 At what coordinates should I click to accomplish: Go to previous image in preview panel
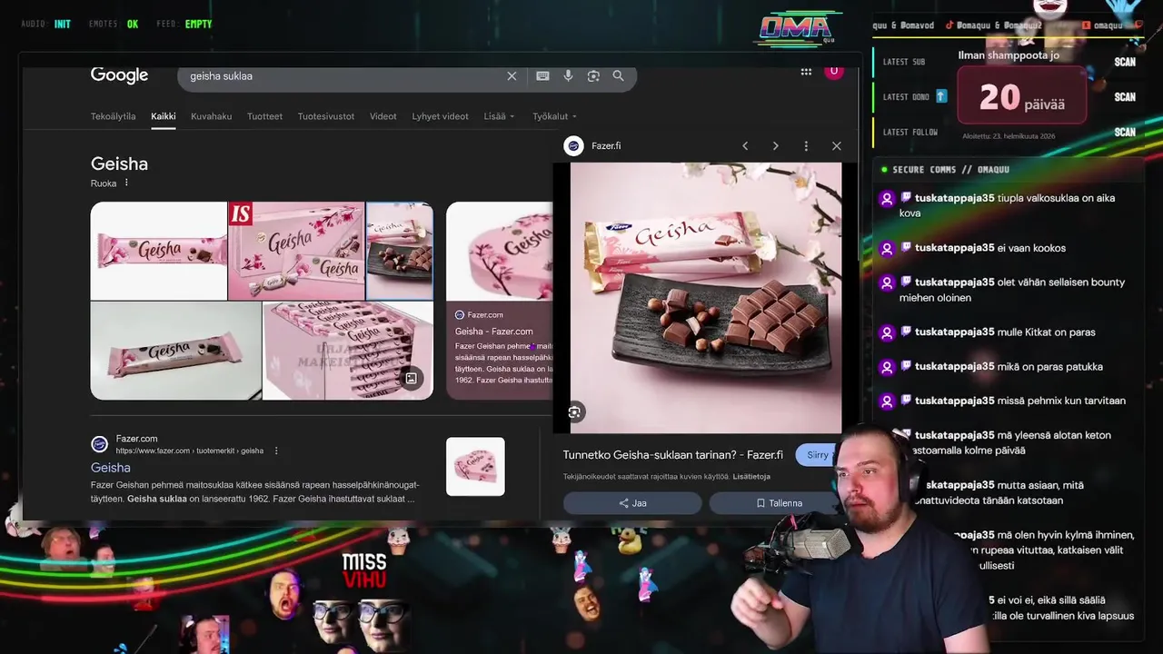pyautogui.click(x=745, y=145)
